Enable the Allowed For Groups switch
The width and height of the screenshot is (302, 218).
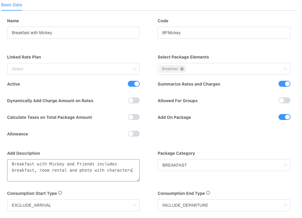point(284,101)
